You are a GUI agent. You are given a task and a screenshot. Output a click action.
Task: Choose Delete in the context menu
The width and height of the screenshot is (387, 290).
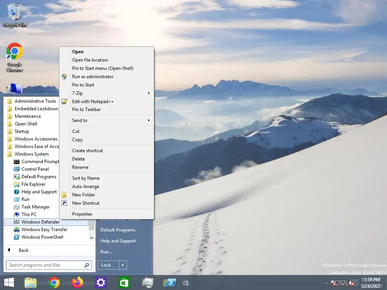107,159
